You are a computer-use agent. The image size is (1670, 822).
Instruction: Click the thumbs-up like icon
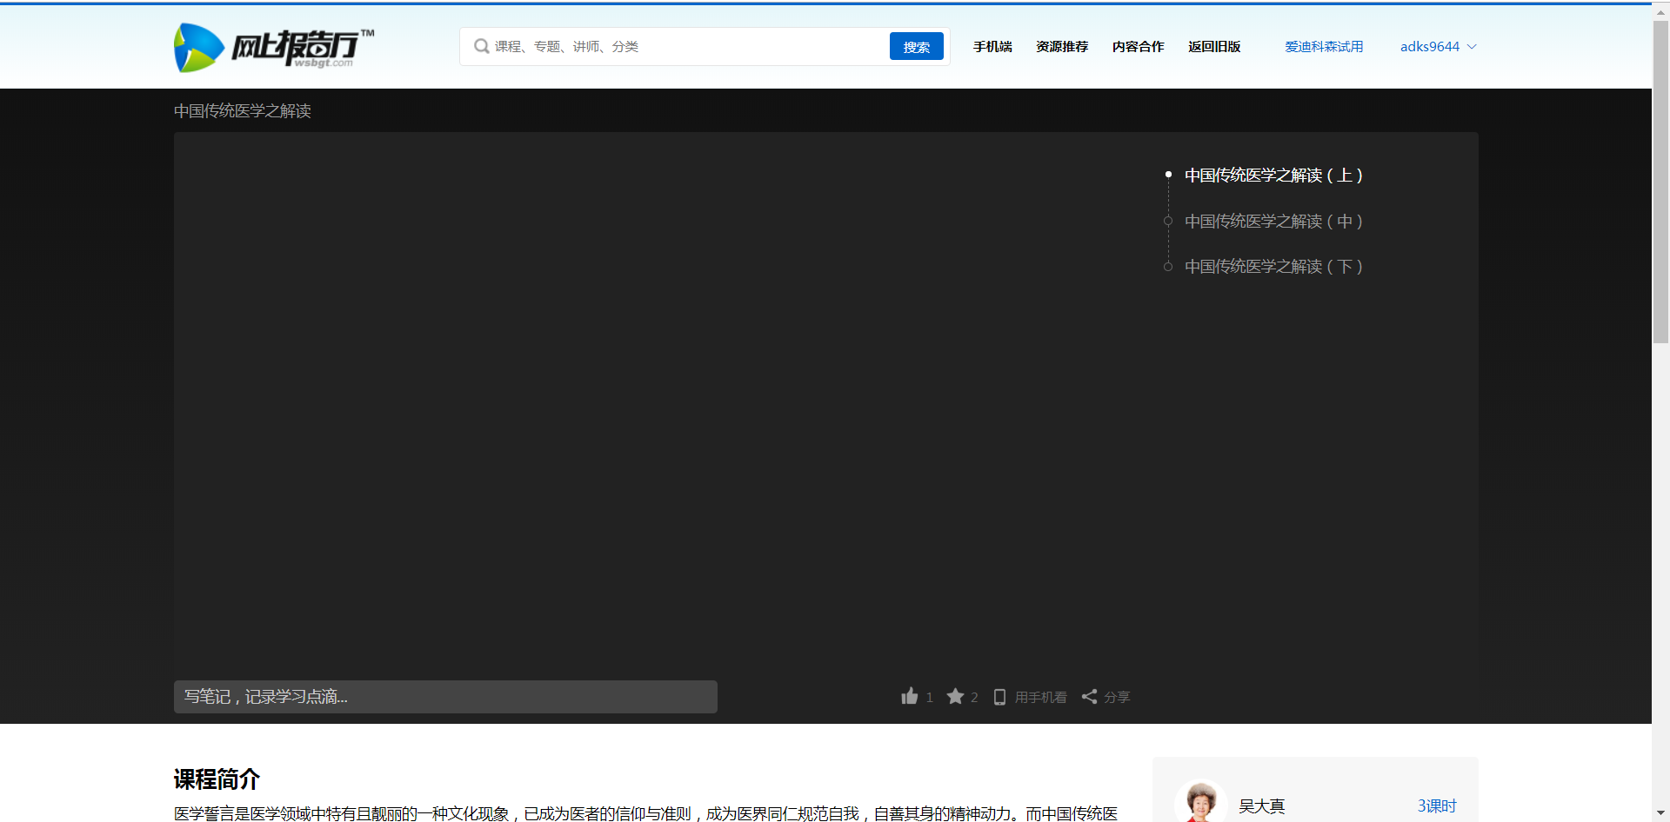(910, 696)
